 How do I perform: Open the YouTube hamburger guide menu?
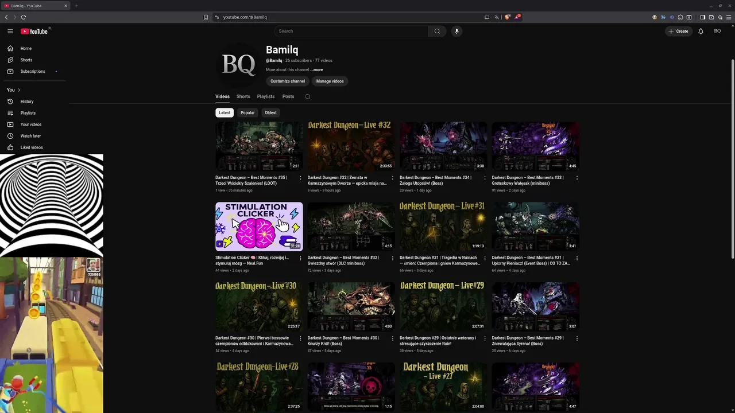point(10,31)
